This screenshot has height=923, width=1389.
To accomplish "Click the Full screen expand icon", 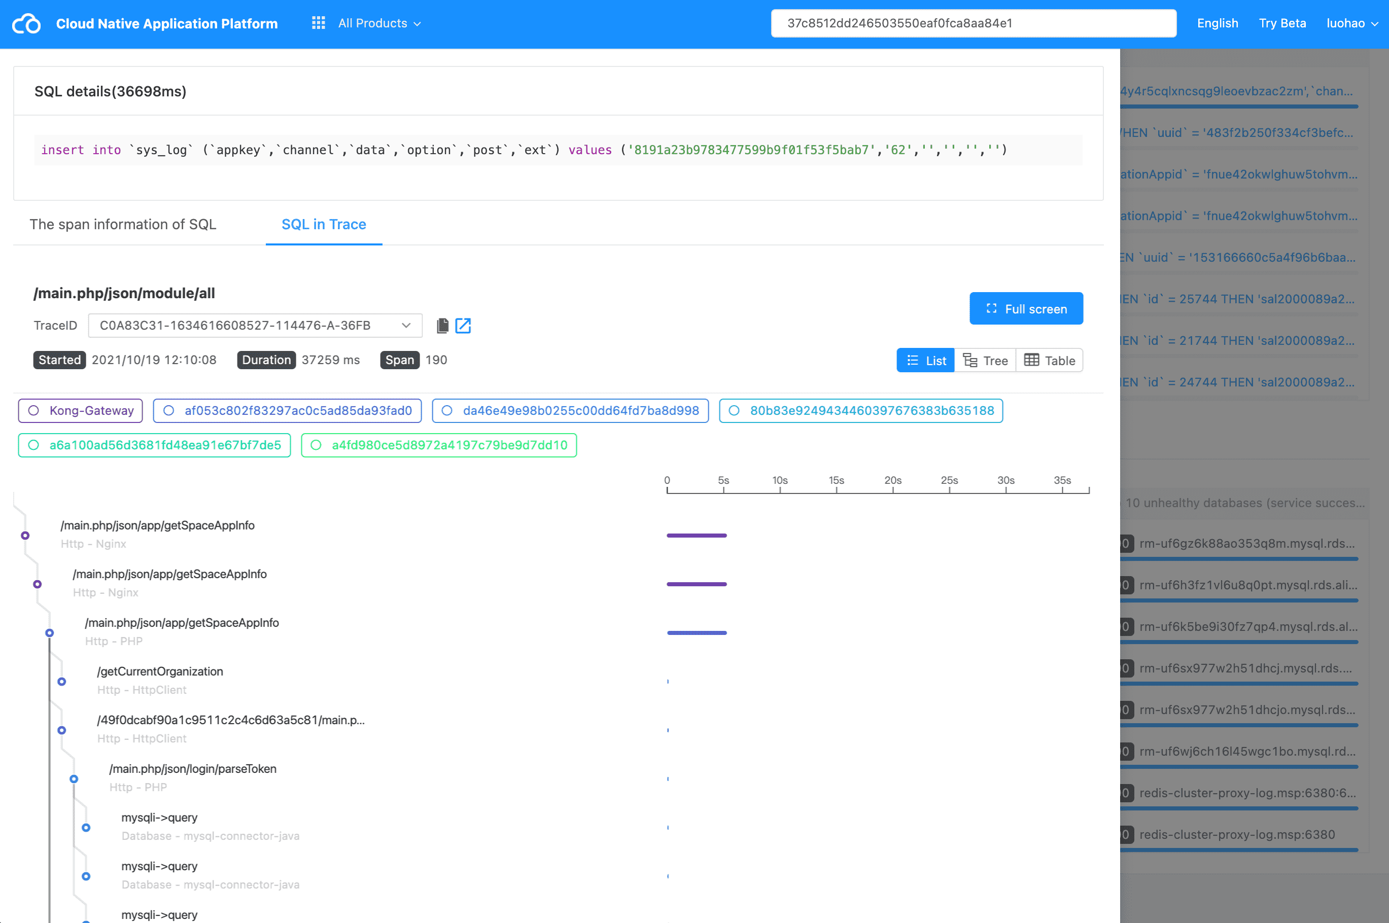I will tap(992, 308).
